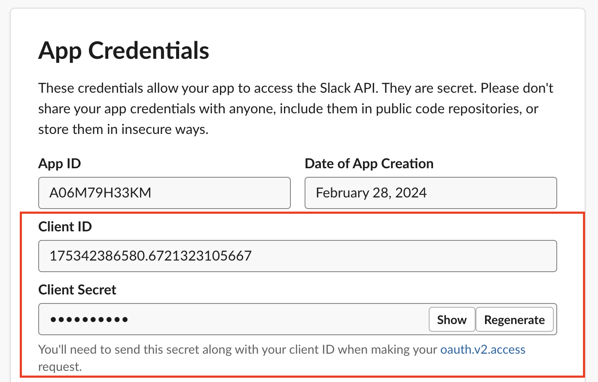Click "store them in insecure ways" text

123,129
